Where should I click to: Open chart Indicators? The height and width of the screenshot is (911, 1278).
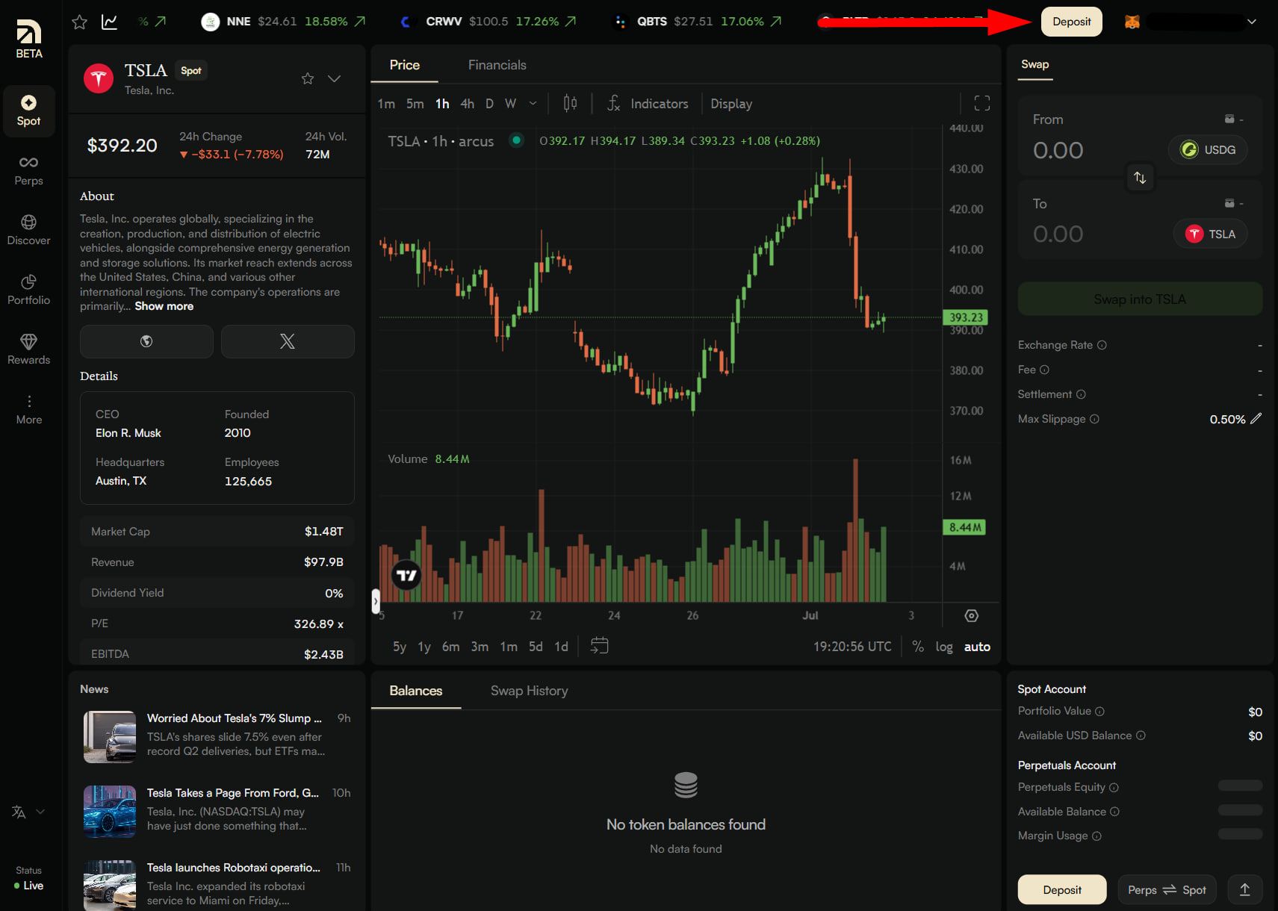click(648, 103)
